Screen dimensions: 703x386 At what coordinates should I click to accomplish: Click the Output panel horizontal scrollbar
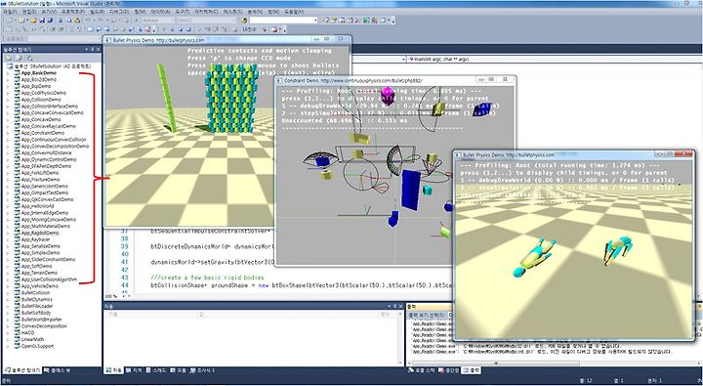point(554,363)
